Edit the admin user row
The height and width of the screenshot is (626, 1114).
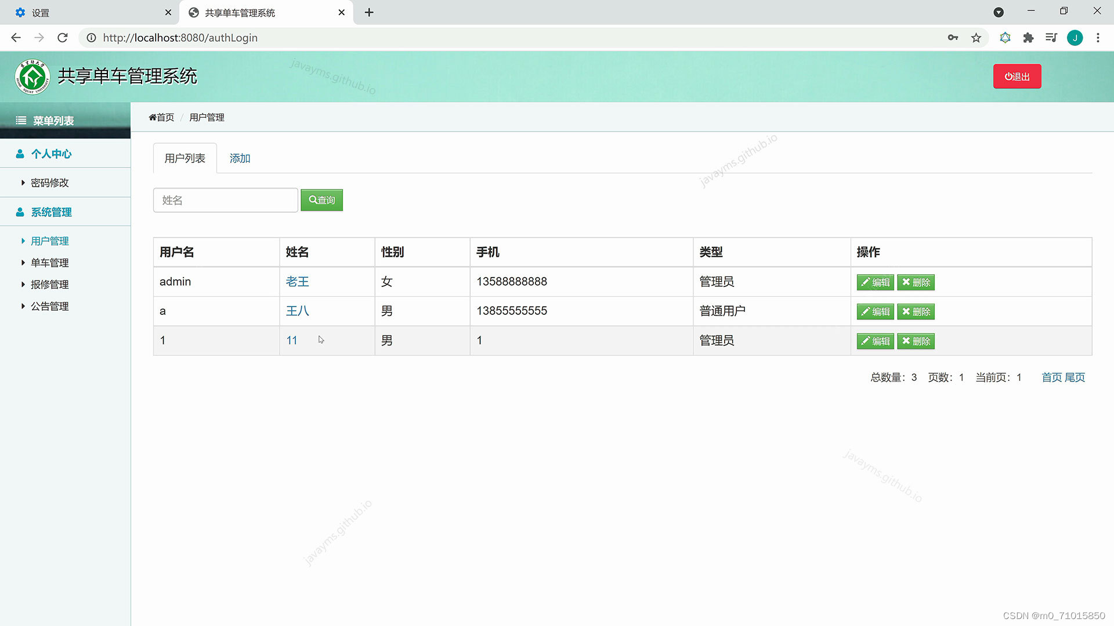point(875,282)
